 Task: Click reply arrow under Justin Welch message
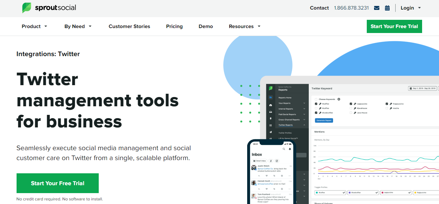click(x=259, y=176)
